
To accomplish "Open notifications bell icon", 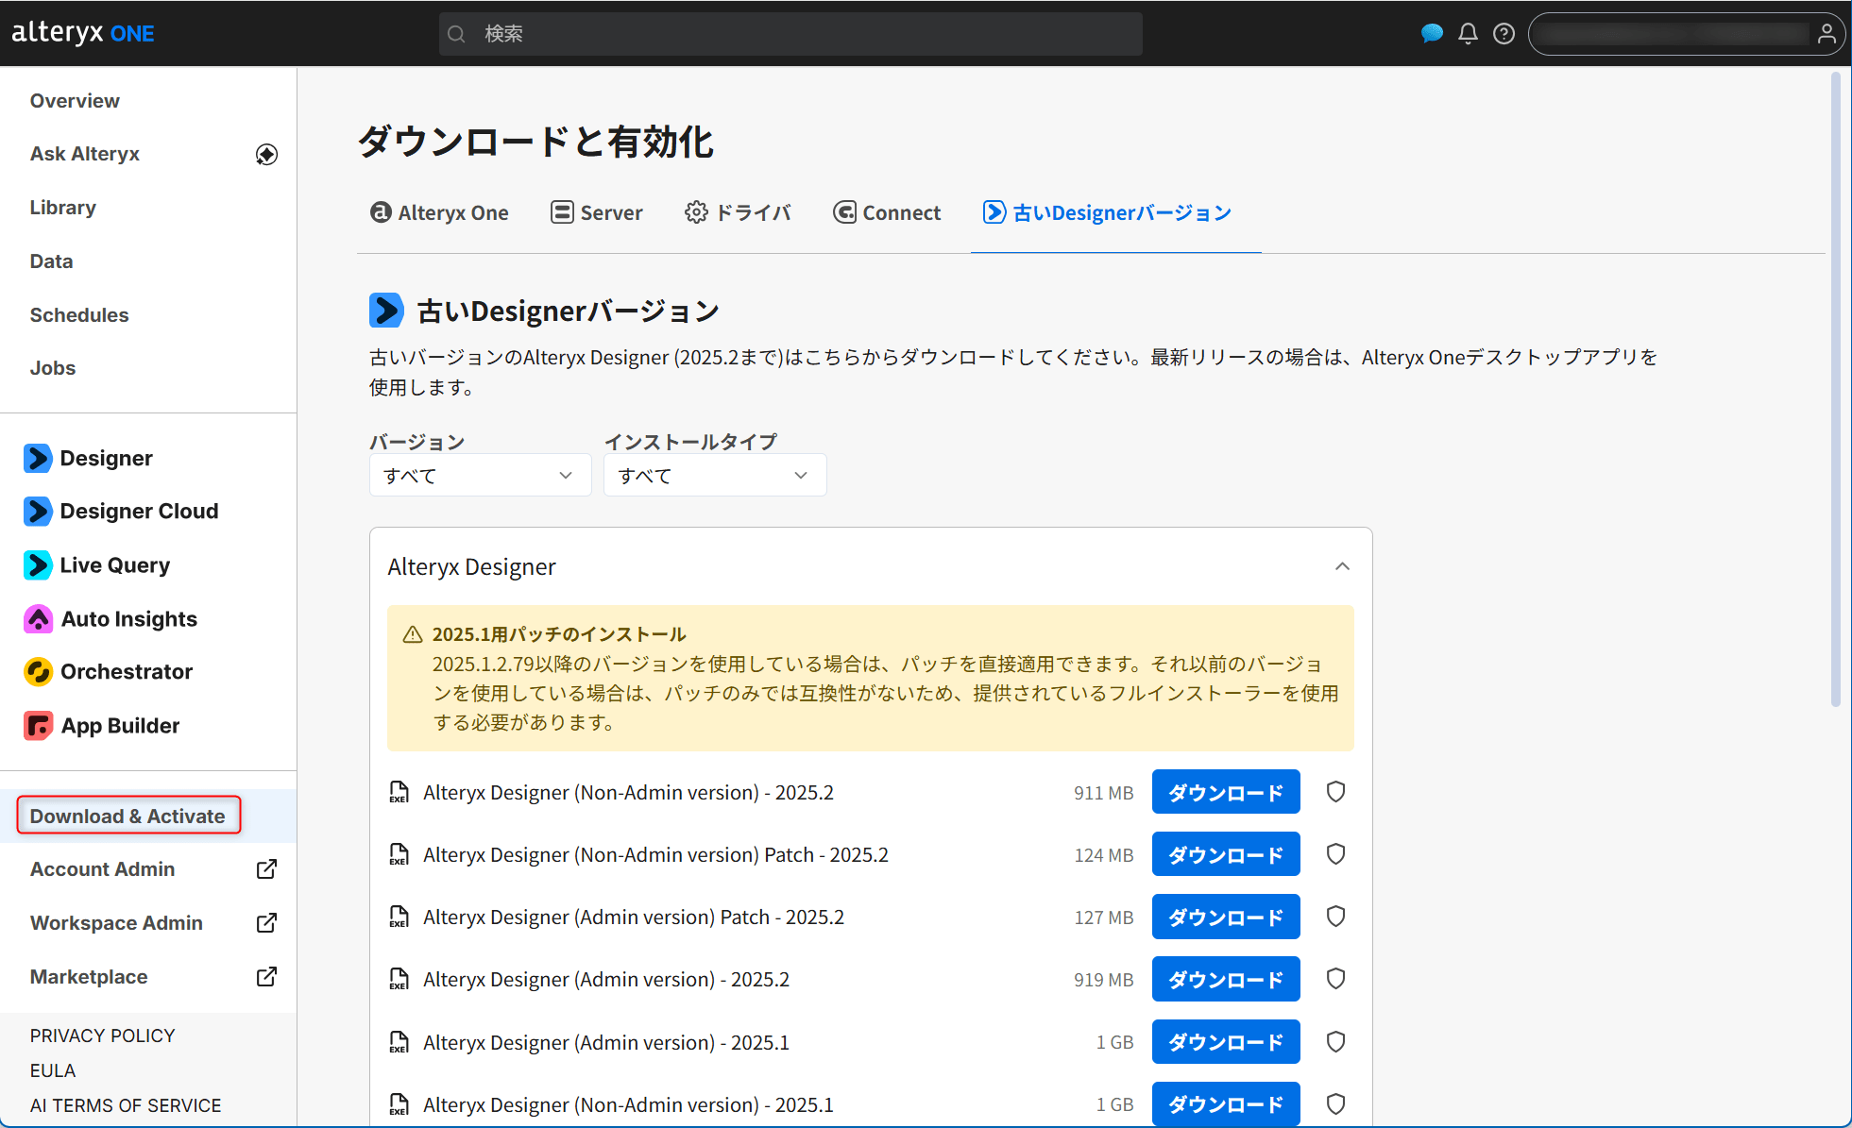I will coord(1468,34).
